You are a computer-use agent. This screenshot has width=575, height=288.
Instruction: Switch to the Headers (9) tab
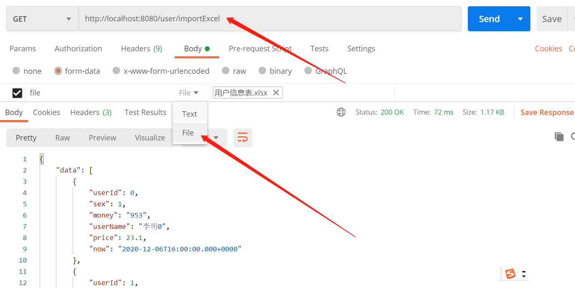tap(141, 48)
